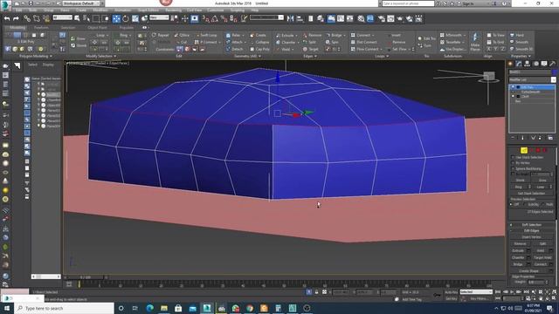Image resolution: width=559 pixels, height=314 pixels.
Task: Switch to Create command panel tab icon
Action: click(510, 64)
